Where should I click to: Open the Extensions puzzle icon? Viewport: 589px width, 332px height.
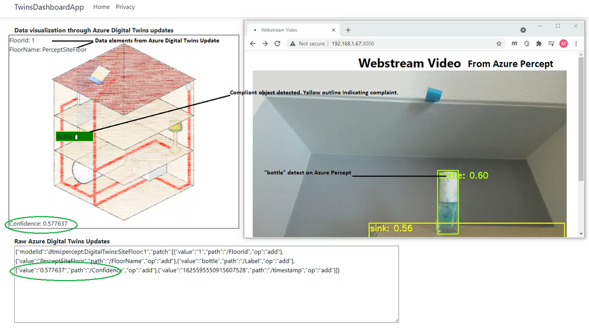[539, 44]
